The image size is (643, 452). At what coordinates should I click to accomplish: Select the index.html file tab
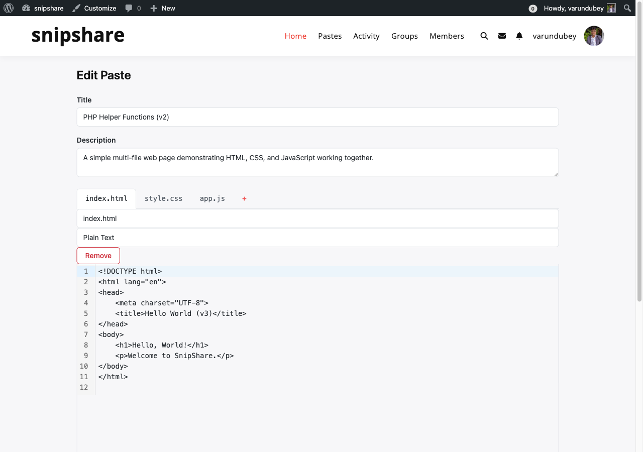[x=106, y=199]
